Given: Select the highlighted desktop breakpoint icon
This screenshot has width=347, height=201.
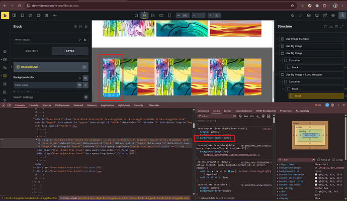Looking at the screenshot, I should click(x=144, y=16).
